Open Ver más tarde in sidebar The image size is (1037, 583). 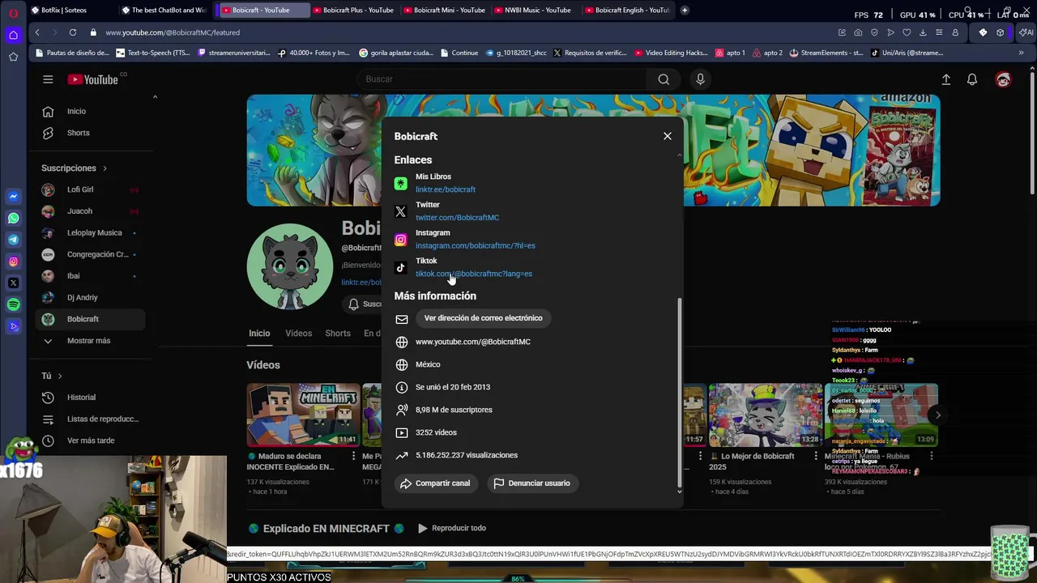[89, 440]
